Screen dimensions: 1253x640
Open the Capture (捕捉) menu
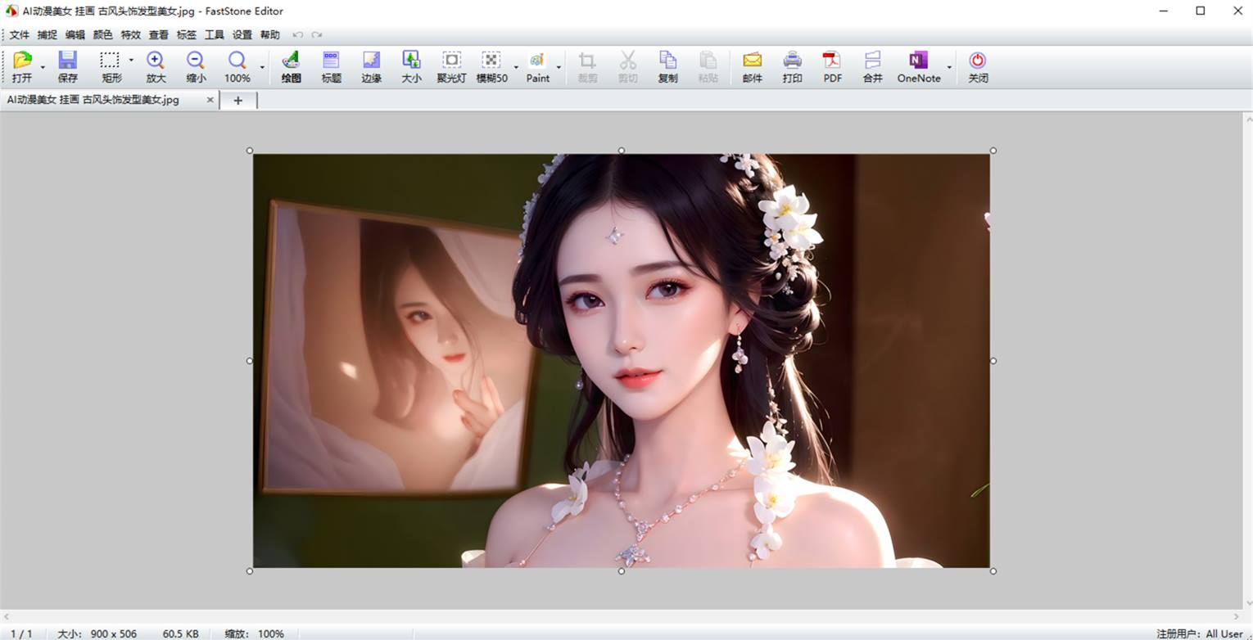[47, 35]
